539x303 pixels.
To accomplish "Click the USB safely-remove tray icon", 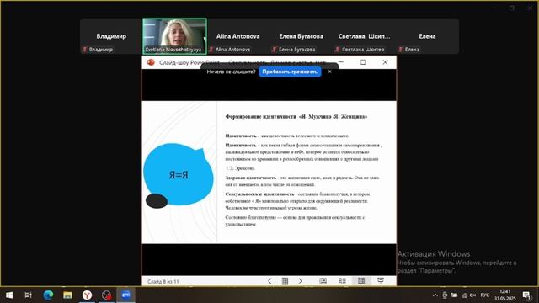I will pyautogui.click(x=445, y=295).
